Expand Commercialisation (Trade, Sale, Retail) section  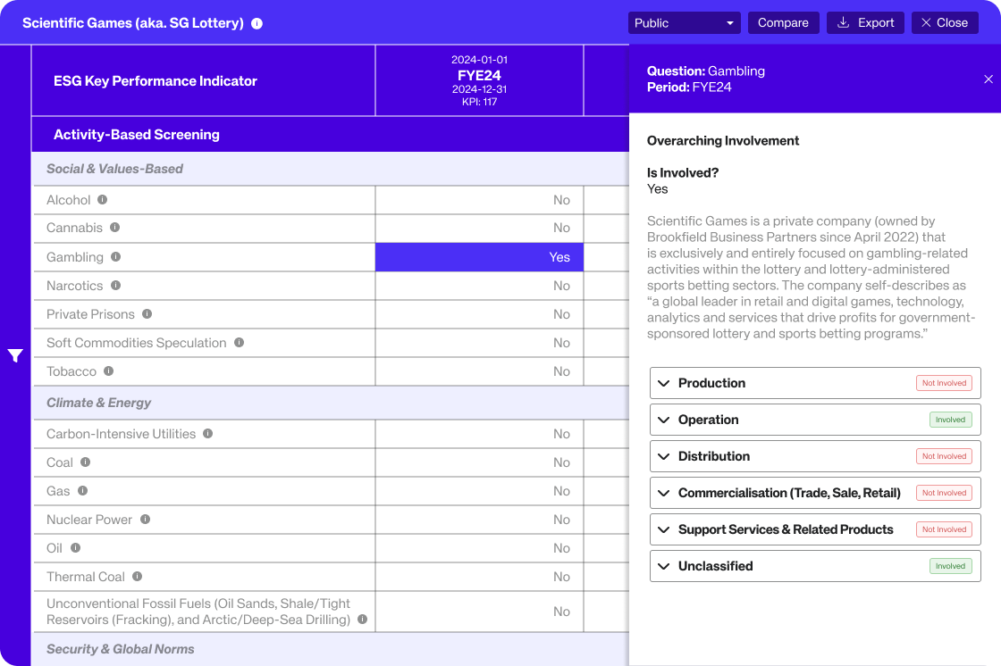815,493
